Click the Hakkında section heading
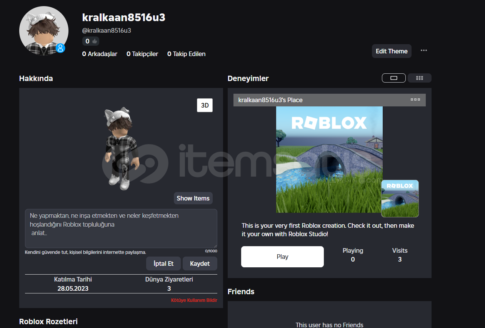Viewport: 485px width, 328px height. pos(36,78)
